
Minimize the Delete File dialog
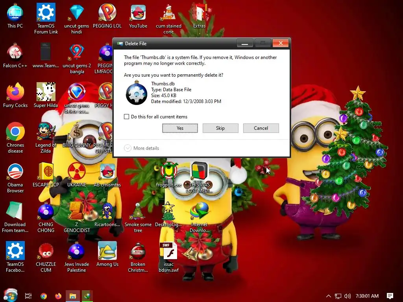tap(245, 43)
